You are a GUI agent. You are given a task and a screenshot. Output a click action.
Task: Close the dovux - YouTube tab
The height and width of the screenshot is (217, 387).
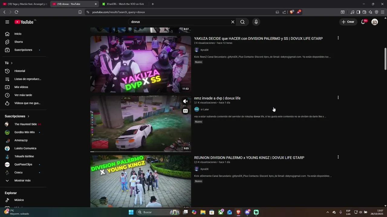[x=96, y=4]
